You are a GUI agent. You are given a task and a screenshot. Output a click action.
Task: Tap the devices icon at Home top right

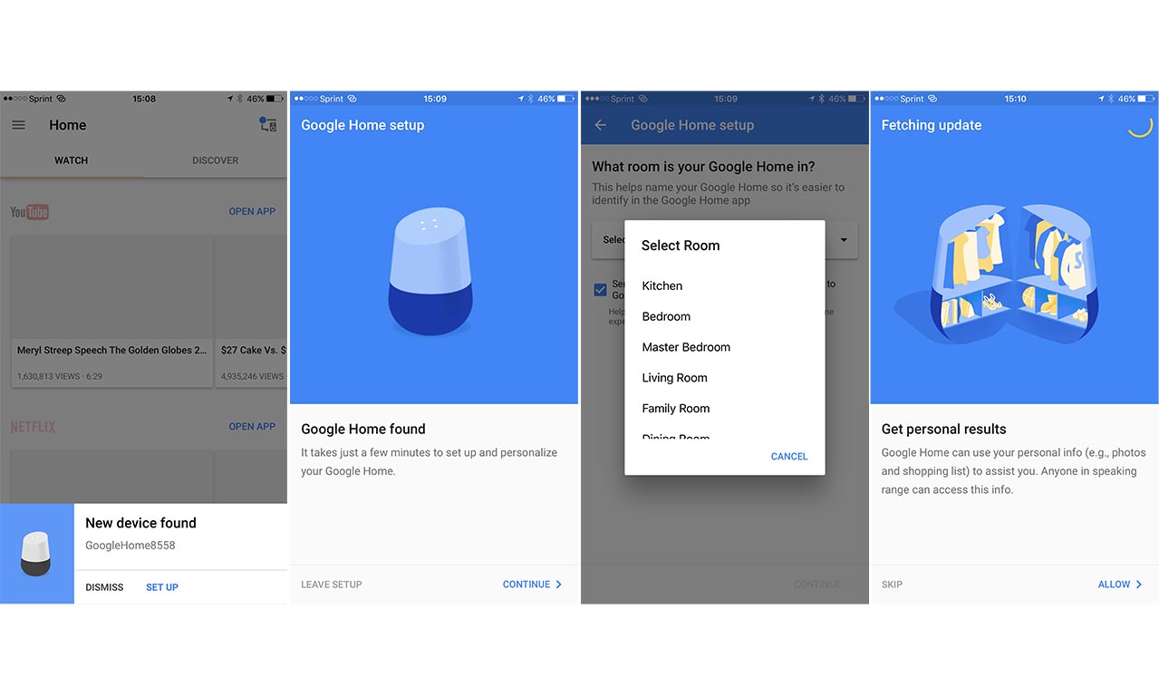[x=267, y=125]
